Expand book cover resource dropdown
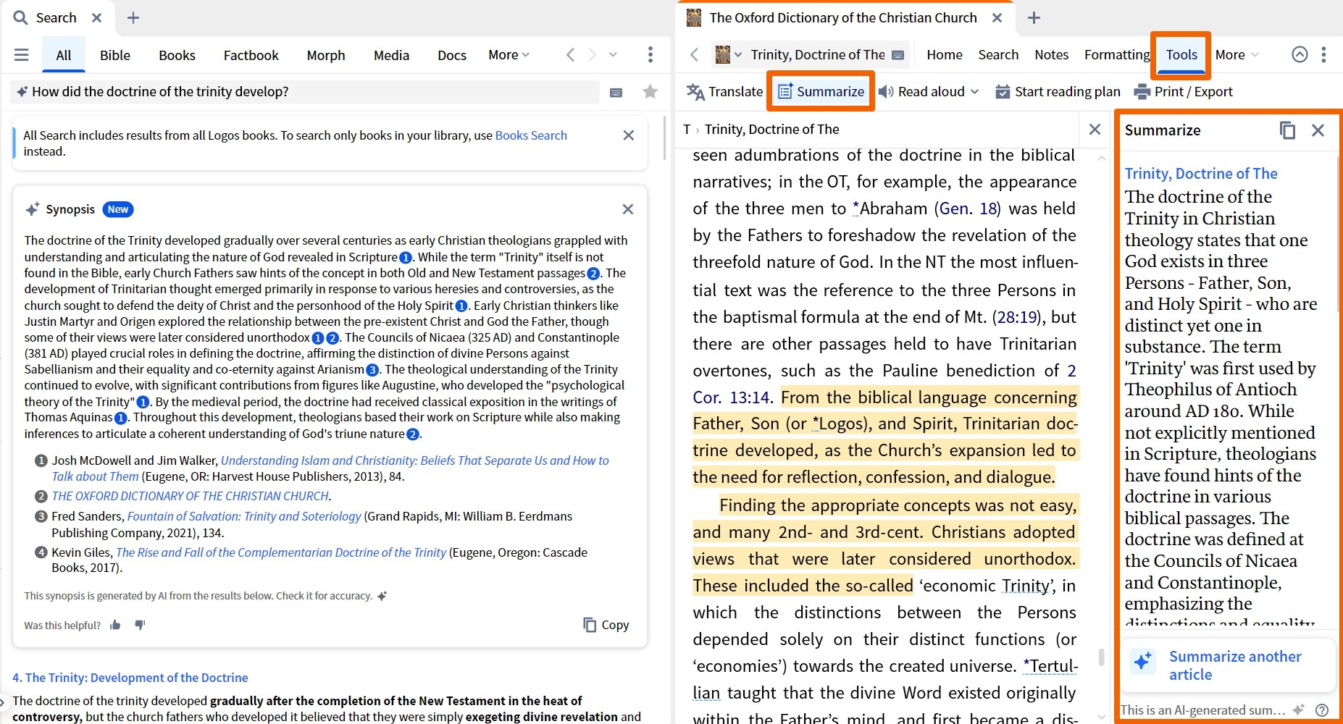The height and width of the screenshot is (724, 1343). tap(728, 55)
